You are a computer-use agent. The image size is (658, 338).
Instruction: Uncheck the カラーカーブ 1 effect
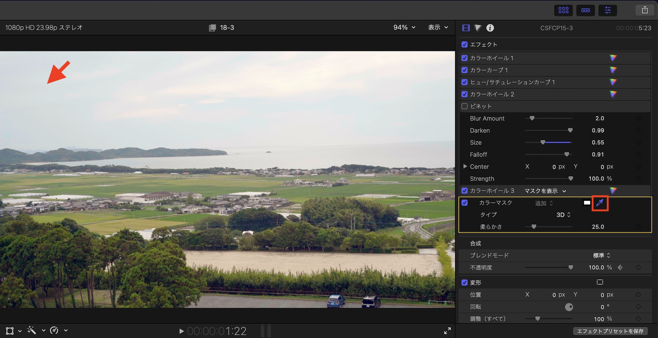(x=465, y=70)
